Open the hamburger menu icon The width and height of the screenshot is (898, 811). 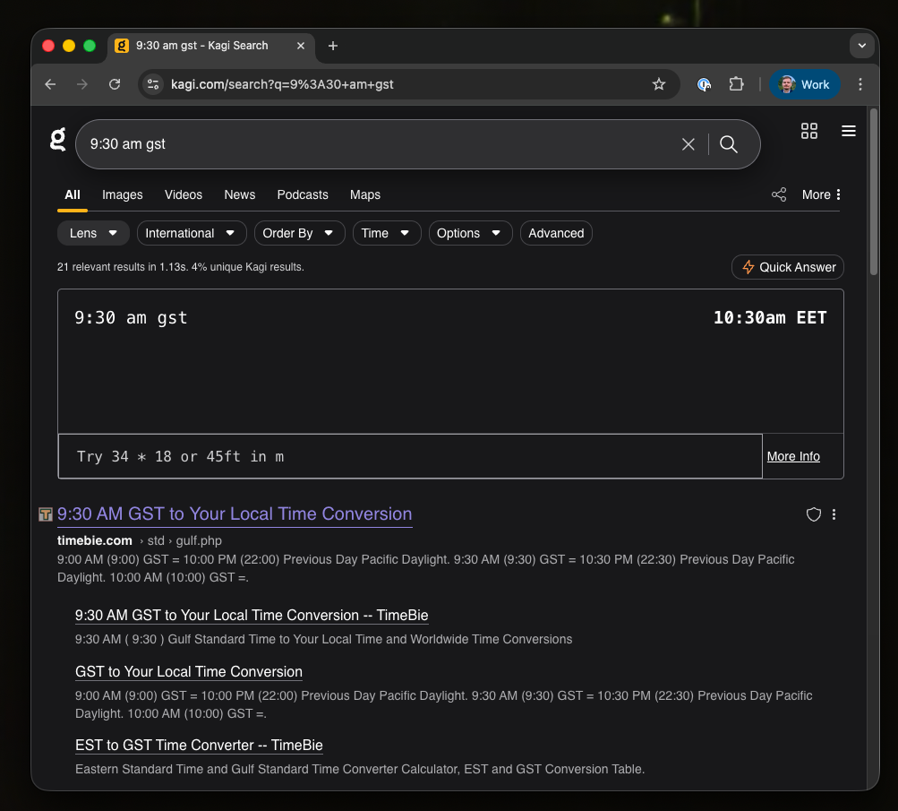tap(849, 132)
